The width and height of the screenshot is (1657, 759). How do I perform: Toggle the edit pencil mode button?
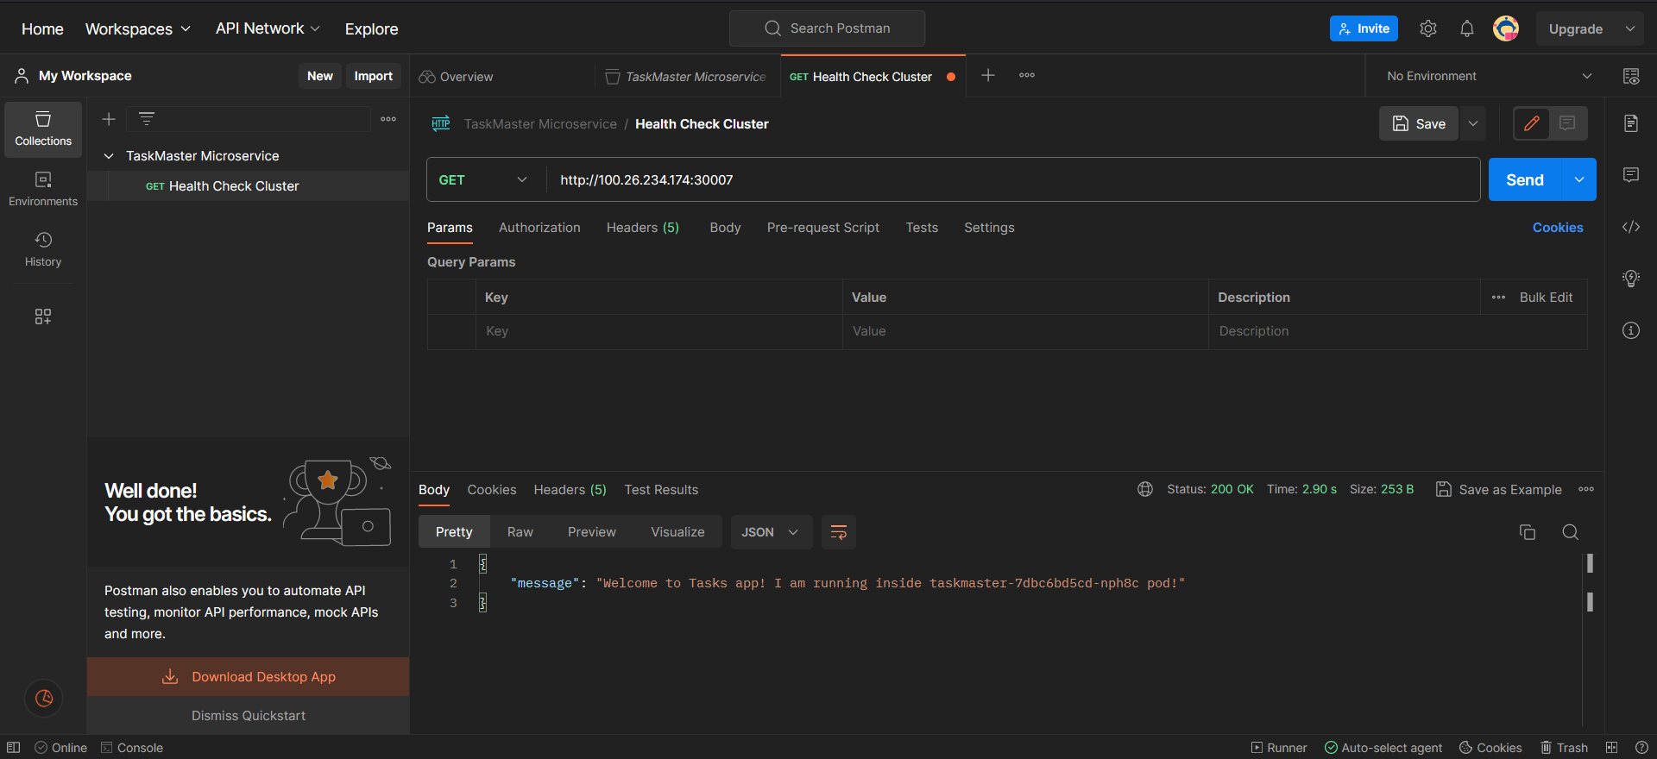point(1532,123)
